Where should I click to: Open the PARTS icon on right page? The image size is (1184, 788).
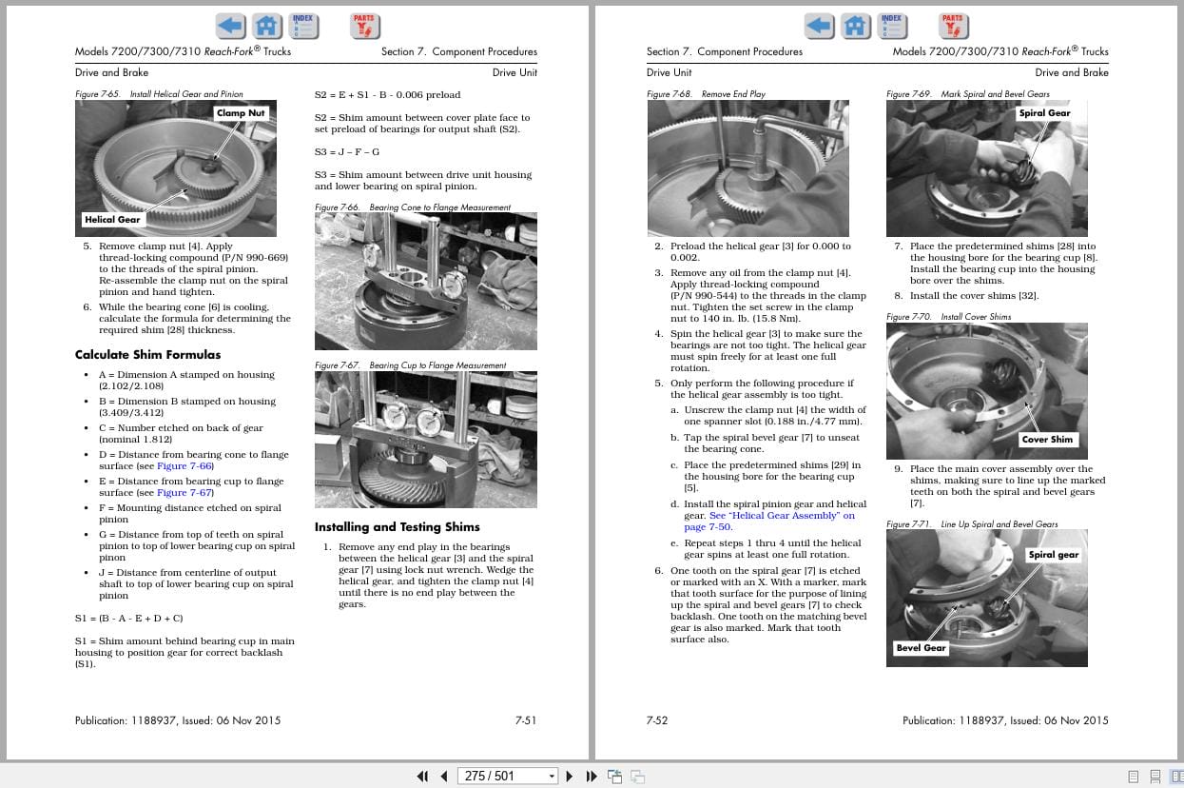953,26
